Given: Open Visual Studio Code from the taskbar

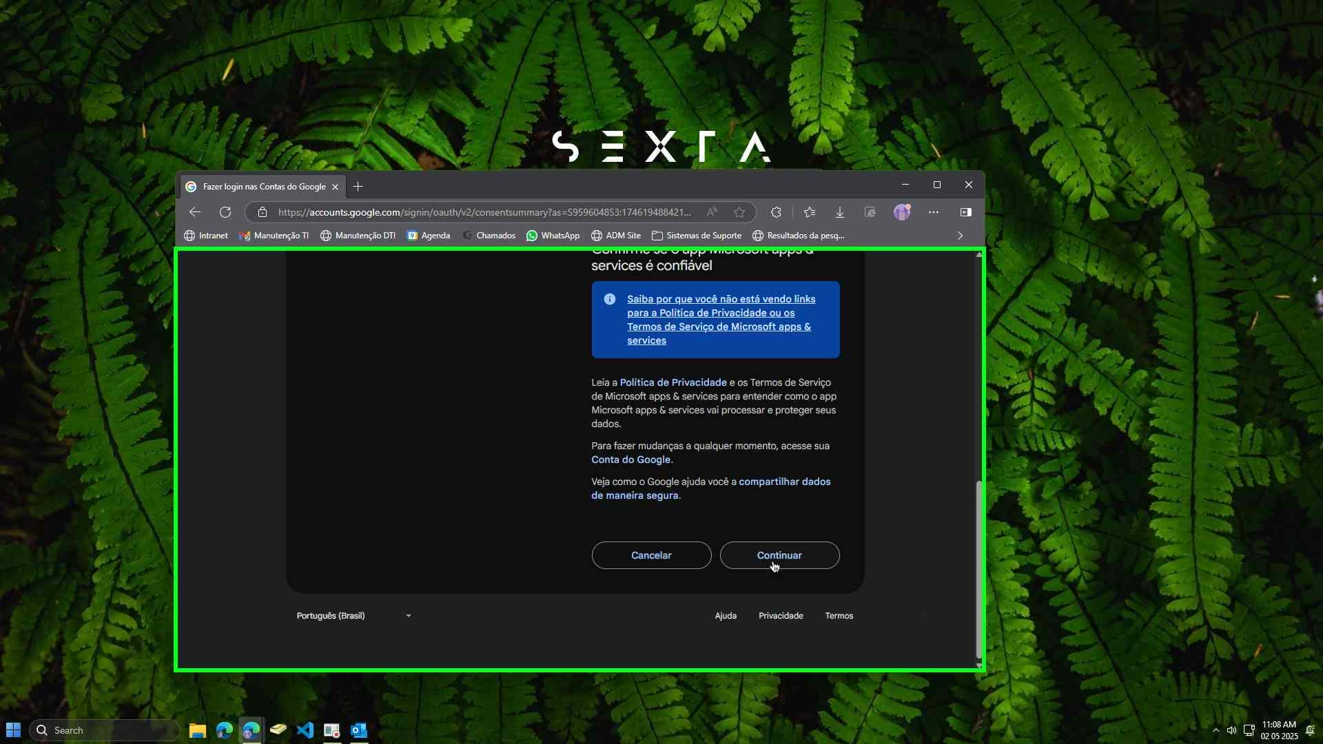Looking at the screenshot, I should tap(305, 730).
